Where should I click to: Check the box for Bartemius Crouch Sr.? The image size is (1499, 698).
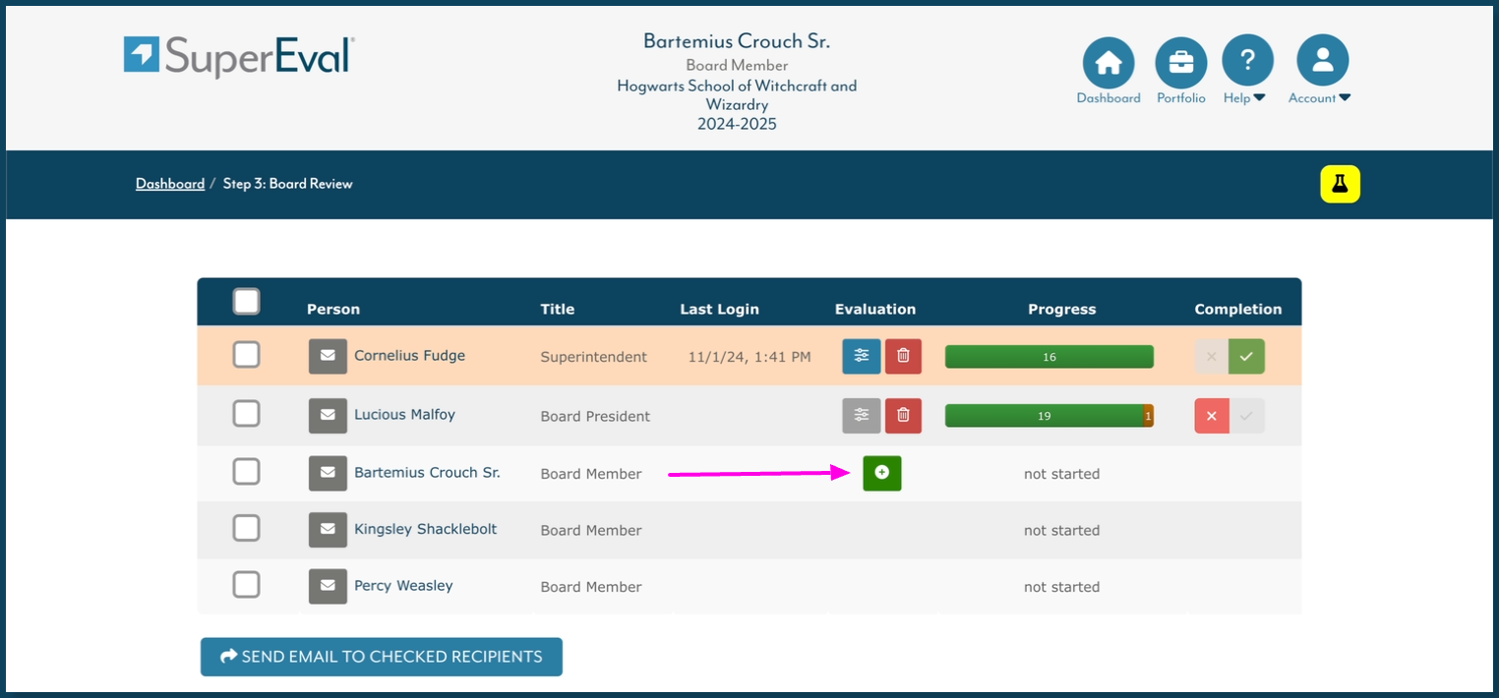(246, 472)
